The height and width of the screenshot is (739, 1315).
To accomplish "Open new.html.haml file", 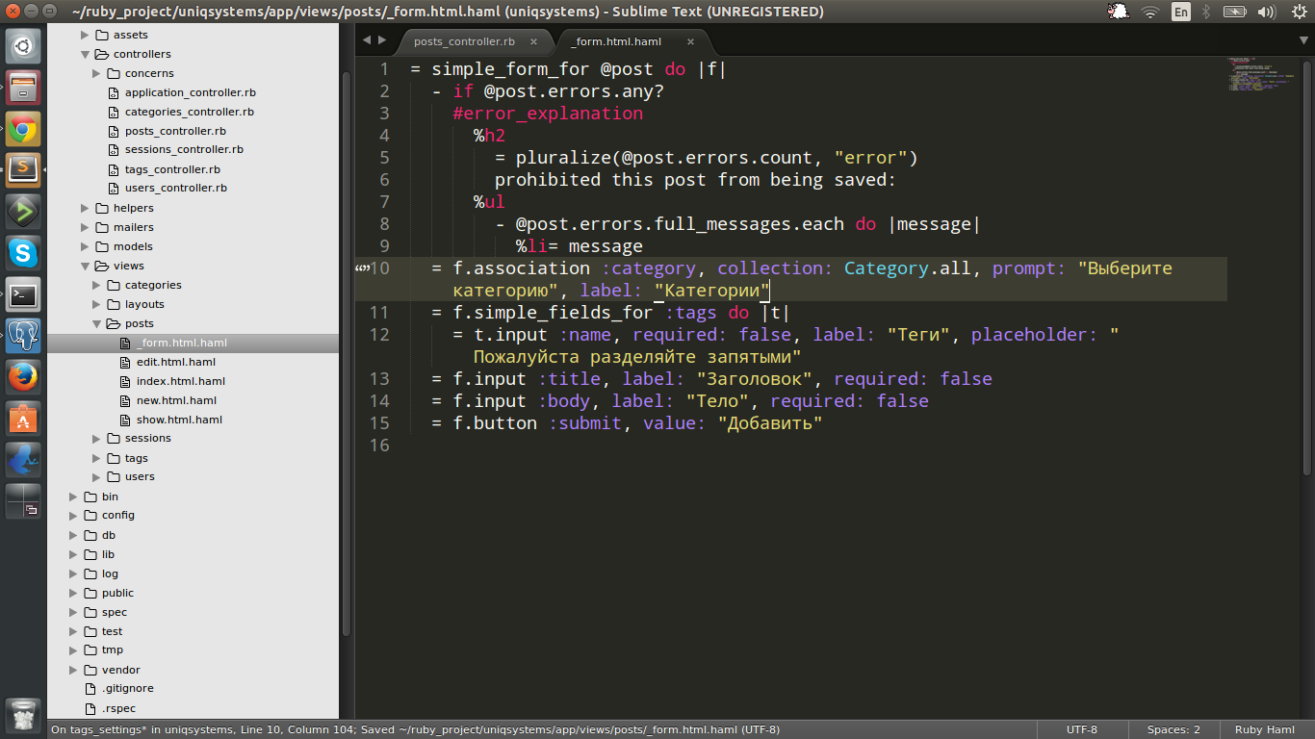I will coord(176,400).
